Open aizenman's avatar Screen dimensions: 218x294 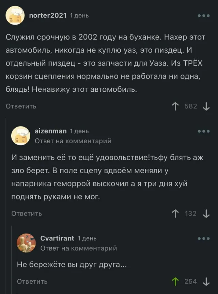21,135
